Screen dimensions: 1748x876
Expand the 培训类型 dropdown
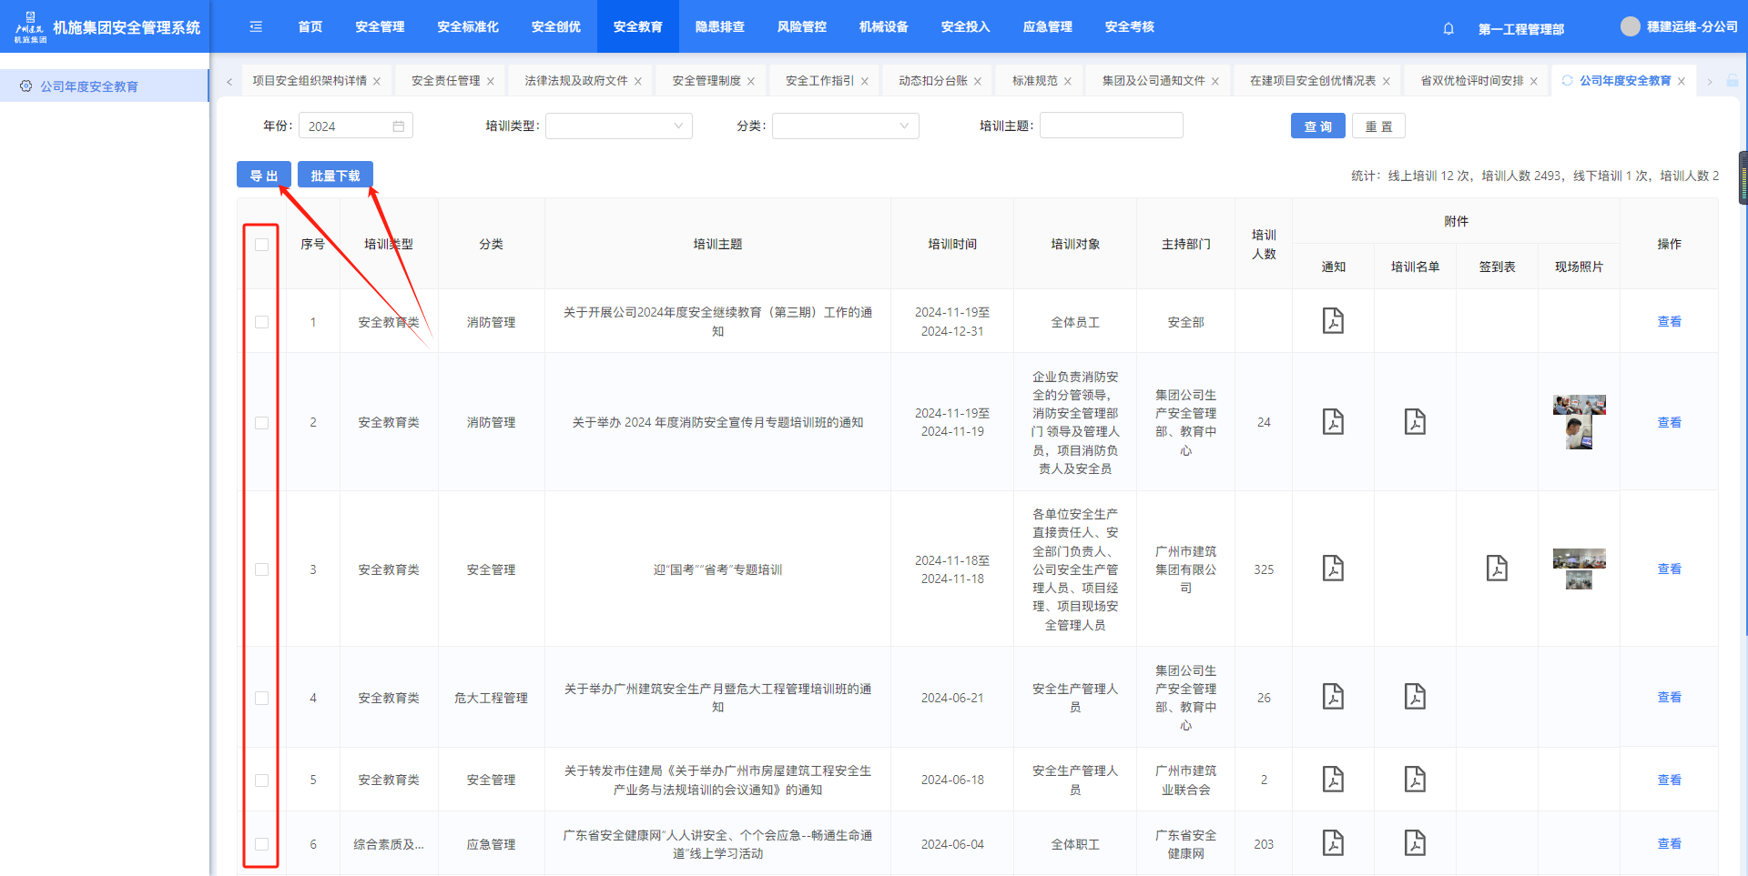pyautogui.click(x=619, y=126)
